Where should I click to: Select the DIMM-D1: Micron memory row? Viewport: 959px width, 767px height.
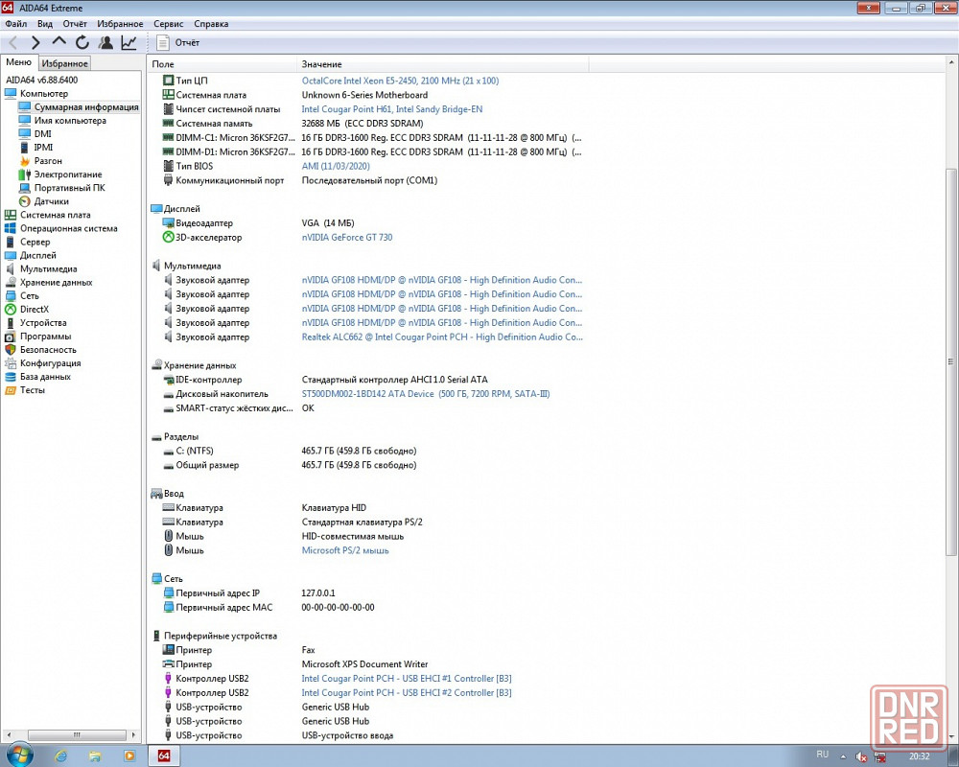[x=372, y=152]
